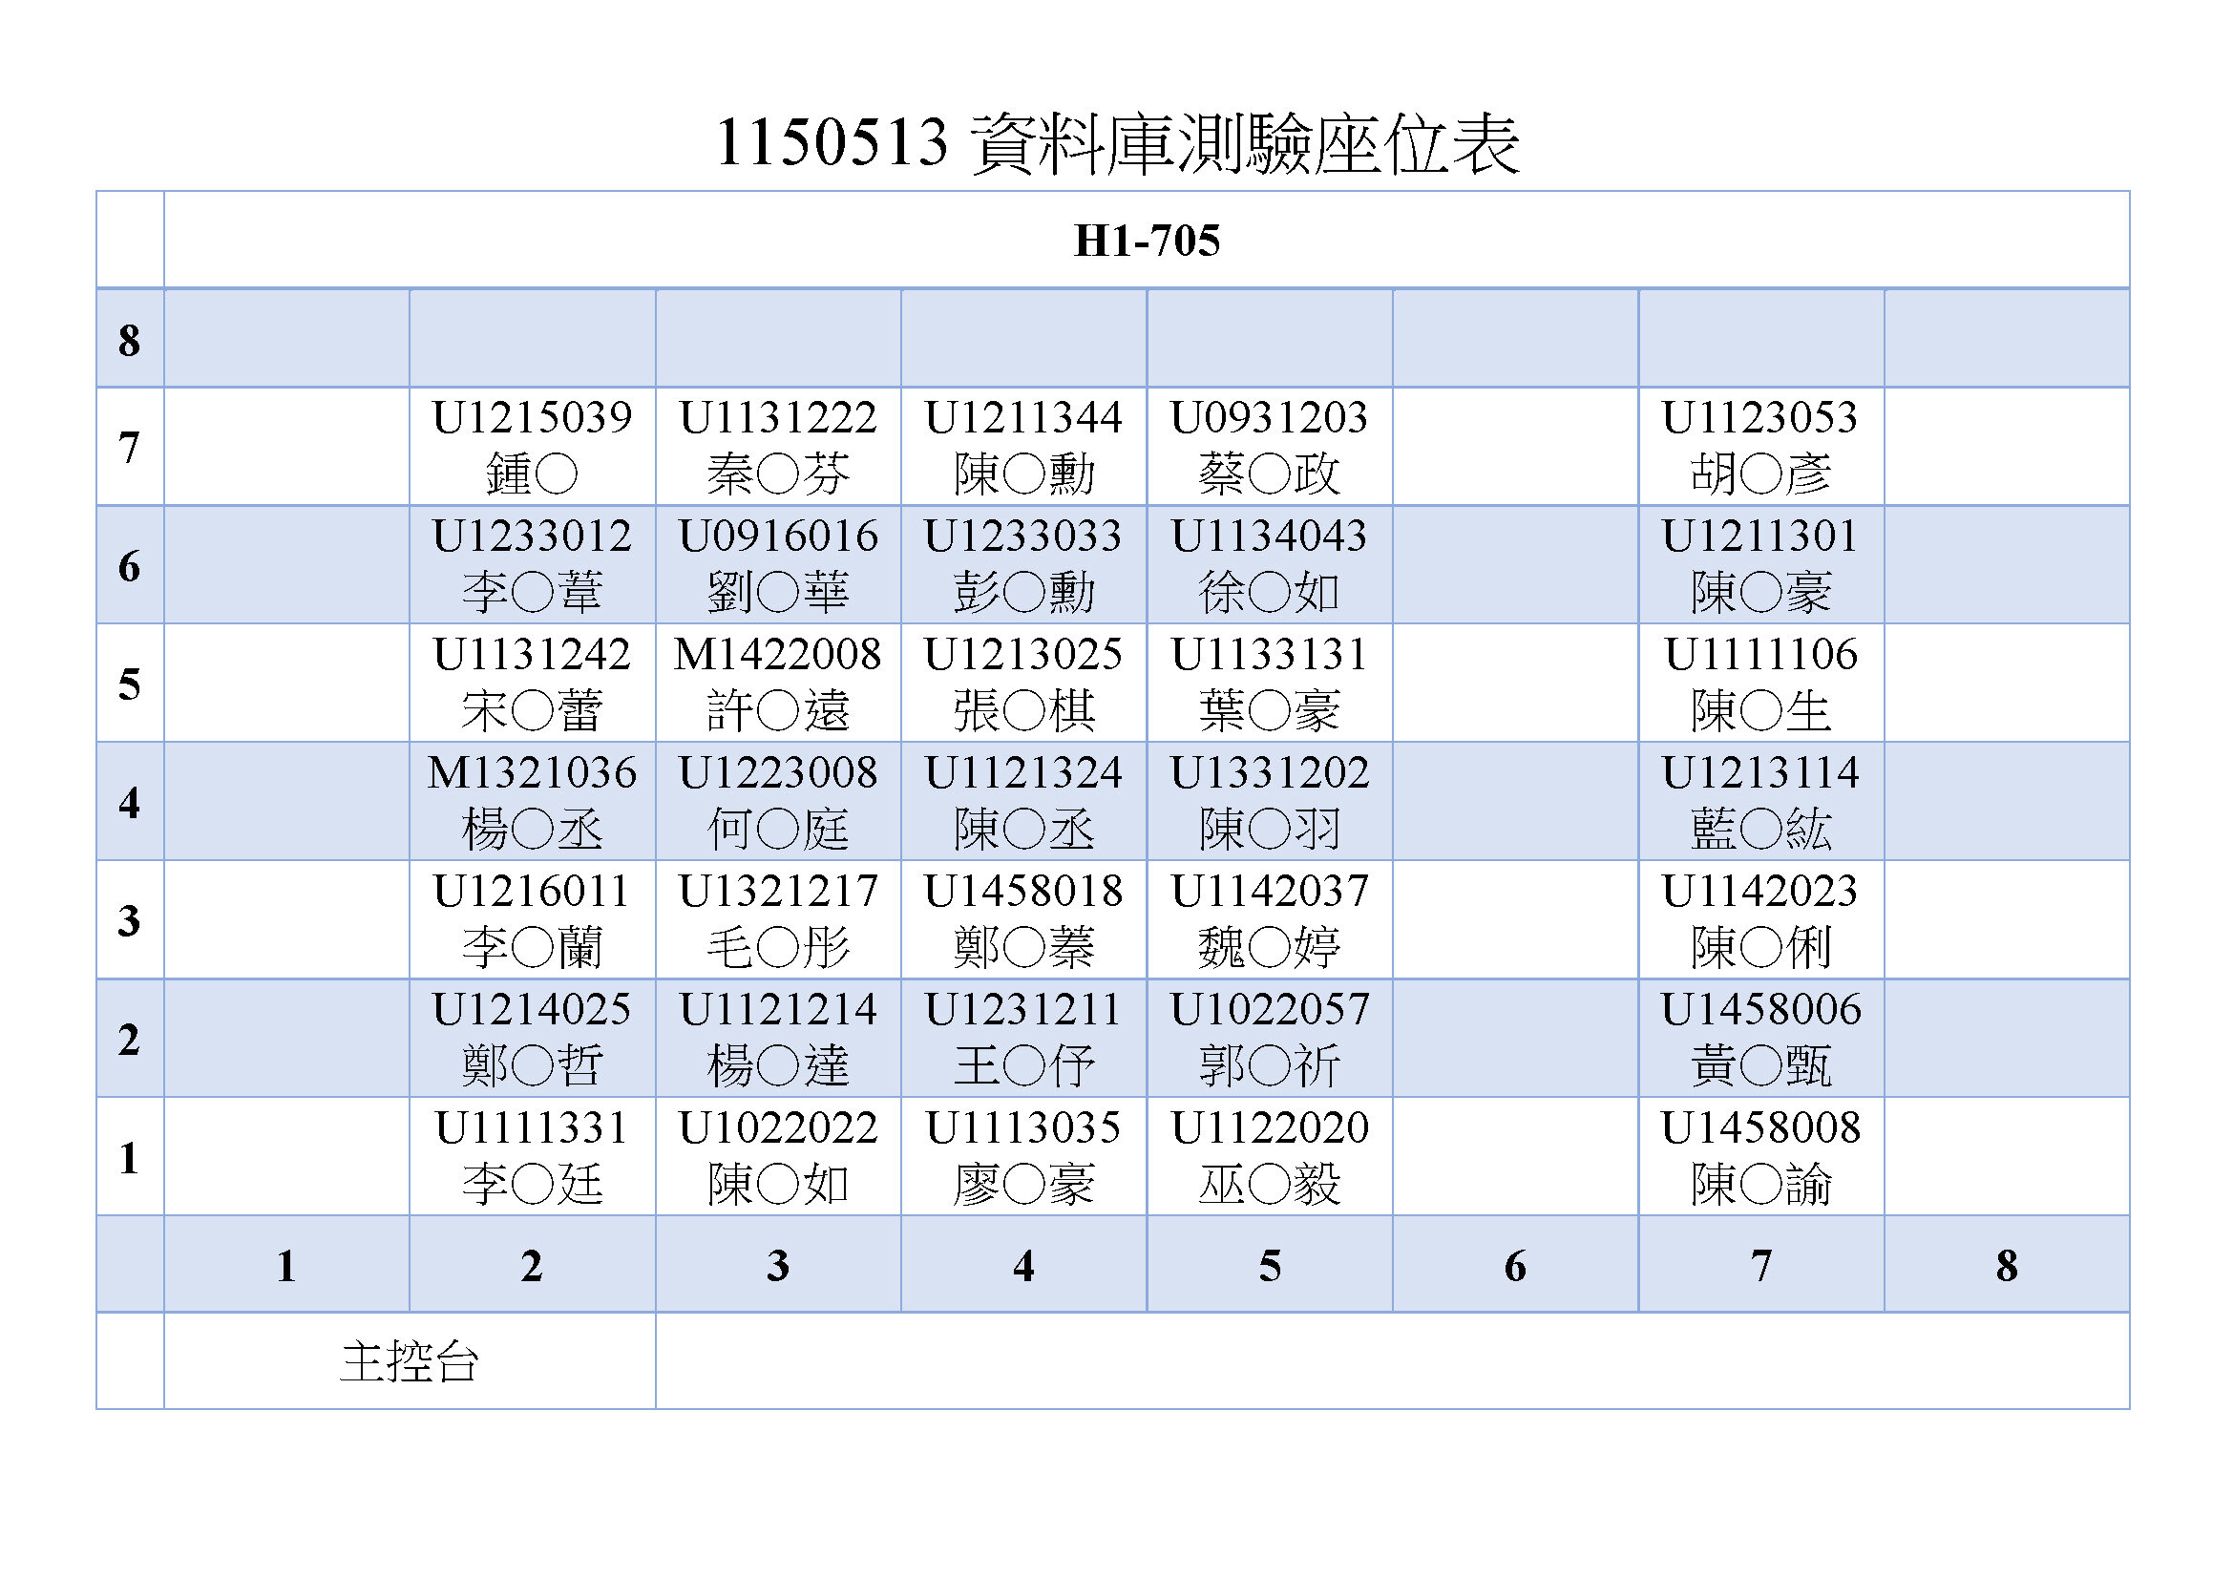
Task: Click seat cell U1113035 廖〇豪
Action: pos(1024,1157)
